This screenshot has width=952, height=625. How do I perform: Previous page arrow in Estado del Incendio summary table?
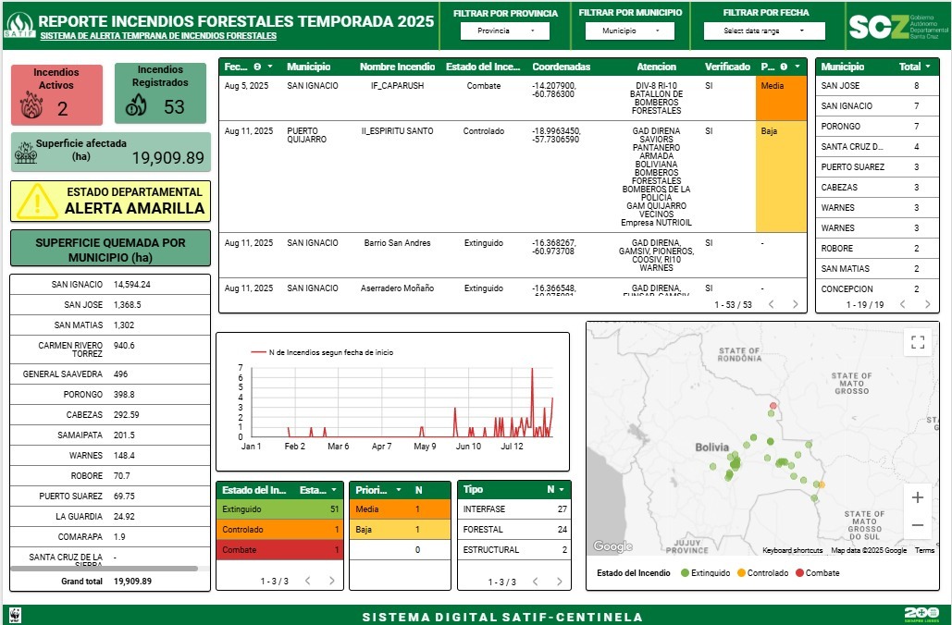point(308,581)
